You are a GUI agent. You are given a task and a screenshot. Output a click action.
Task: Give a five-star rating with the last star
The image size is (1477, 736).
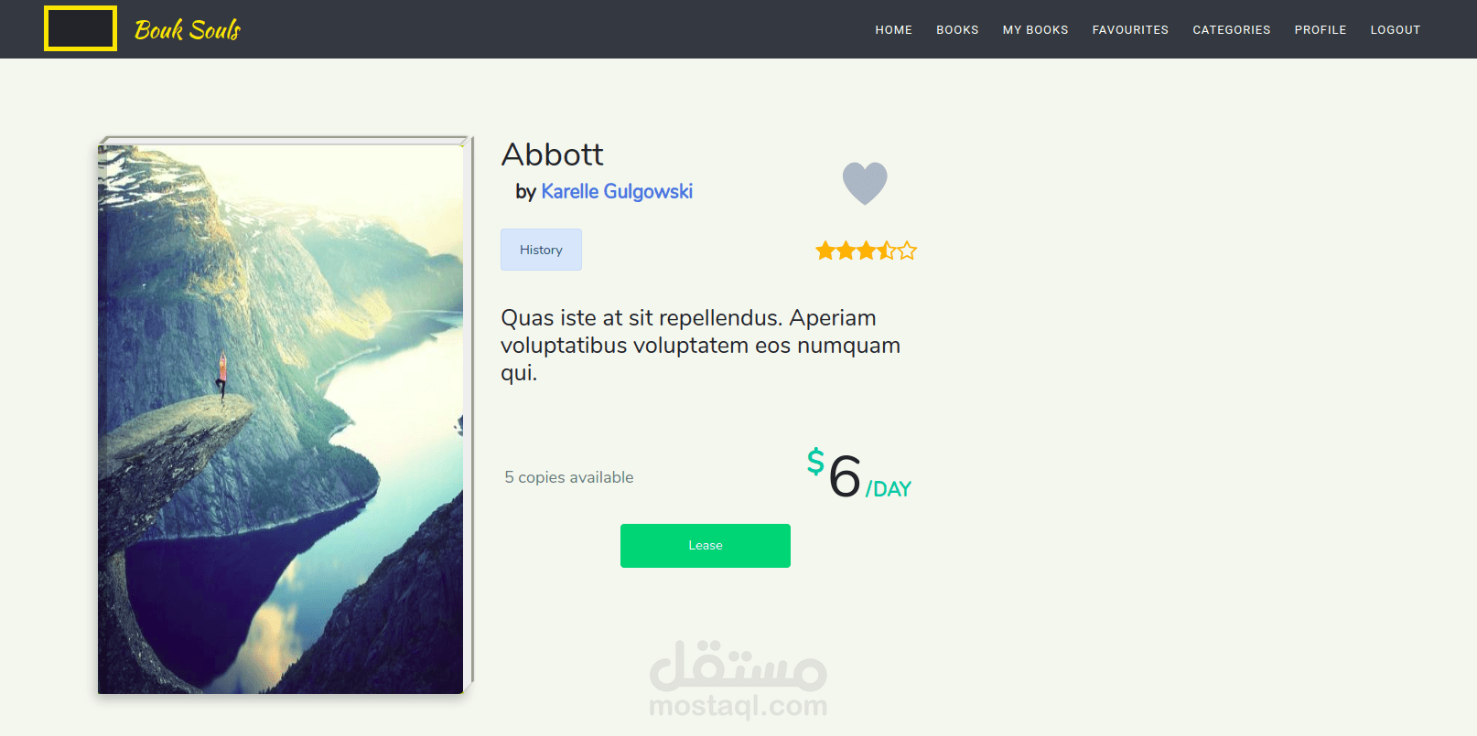(x=907, y=251)
